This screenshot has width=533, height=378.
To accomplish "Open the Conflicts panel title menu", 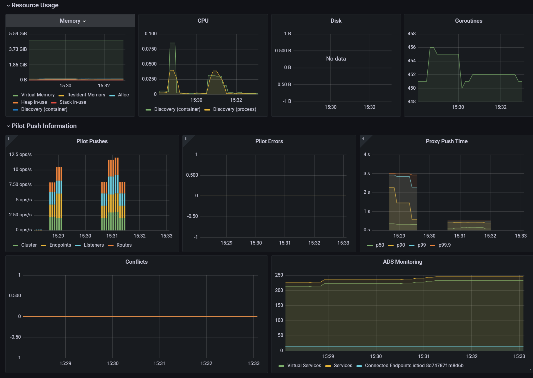I will click(136, 262).
